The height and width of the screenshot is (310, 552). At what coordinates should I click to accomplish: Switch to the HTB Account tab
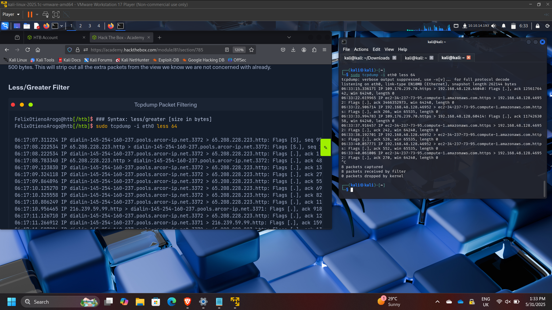[x=45, y=38]
